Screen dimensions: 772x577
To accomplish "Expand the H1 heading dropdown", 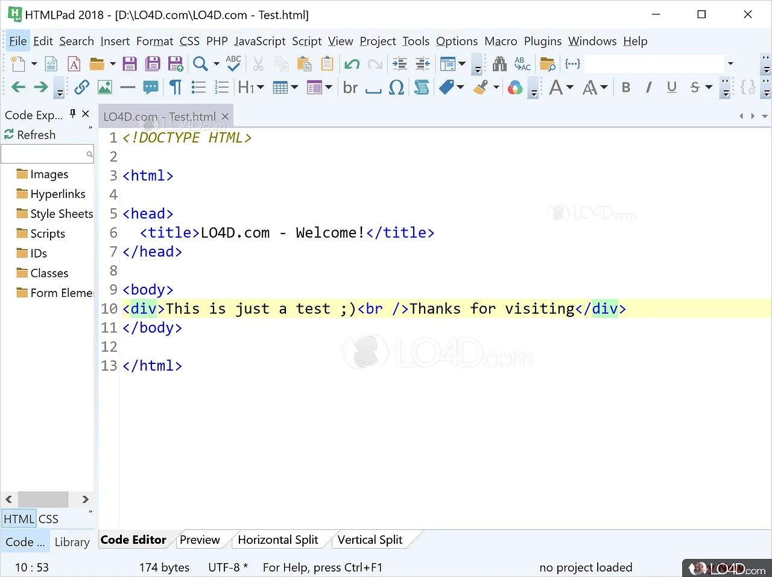I will pyautogui.click(x=261, y=88).
